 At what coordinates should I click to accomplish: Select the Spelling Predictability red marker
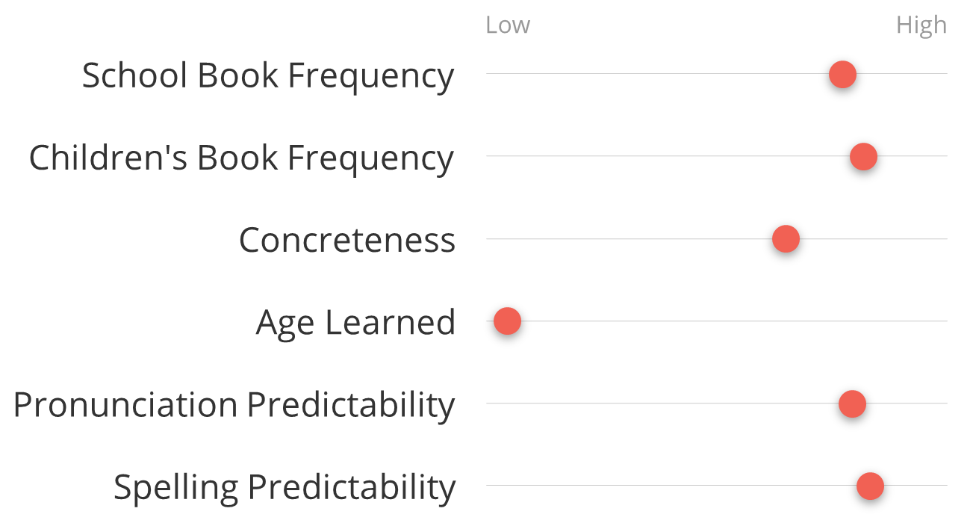(x=870, y=486)
